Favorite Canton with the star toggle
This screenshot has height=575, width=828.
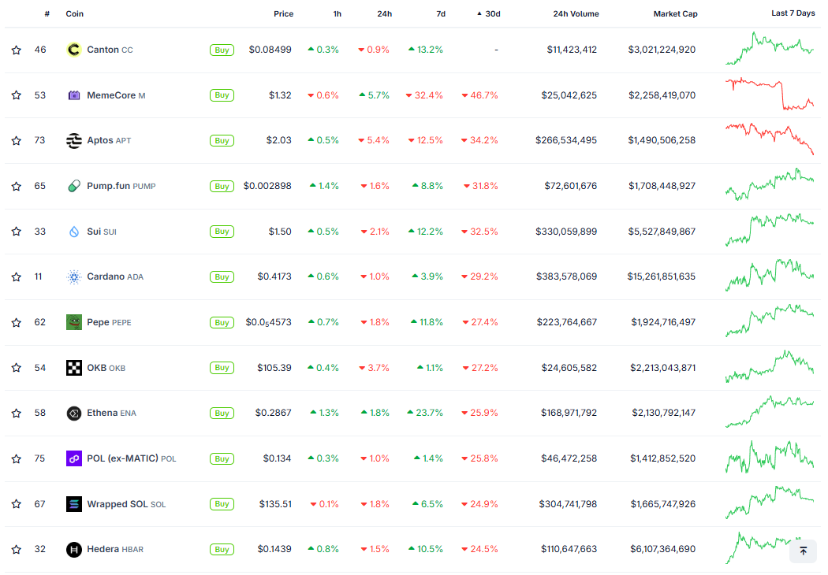coord(16,50)
